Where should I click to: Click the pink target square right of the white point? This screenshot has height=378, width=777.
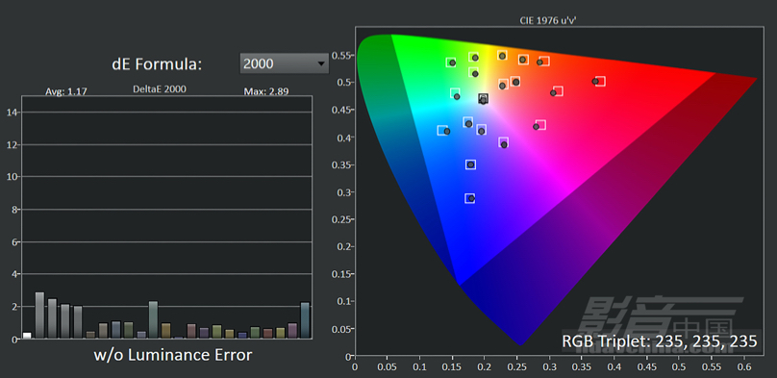(x=540, y=125)
